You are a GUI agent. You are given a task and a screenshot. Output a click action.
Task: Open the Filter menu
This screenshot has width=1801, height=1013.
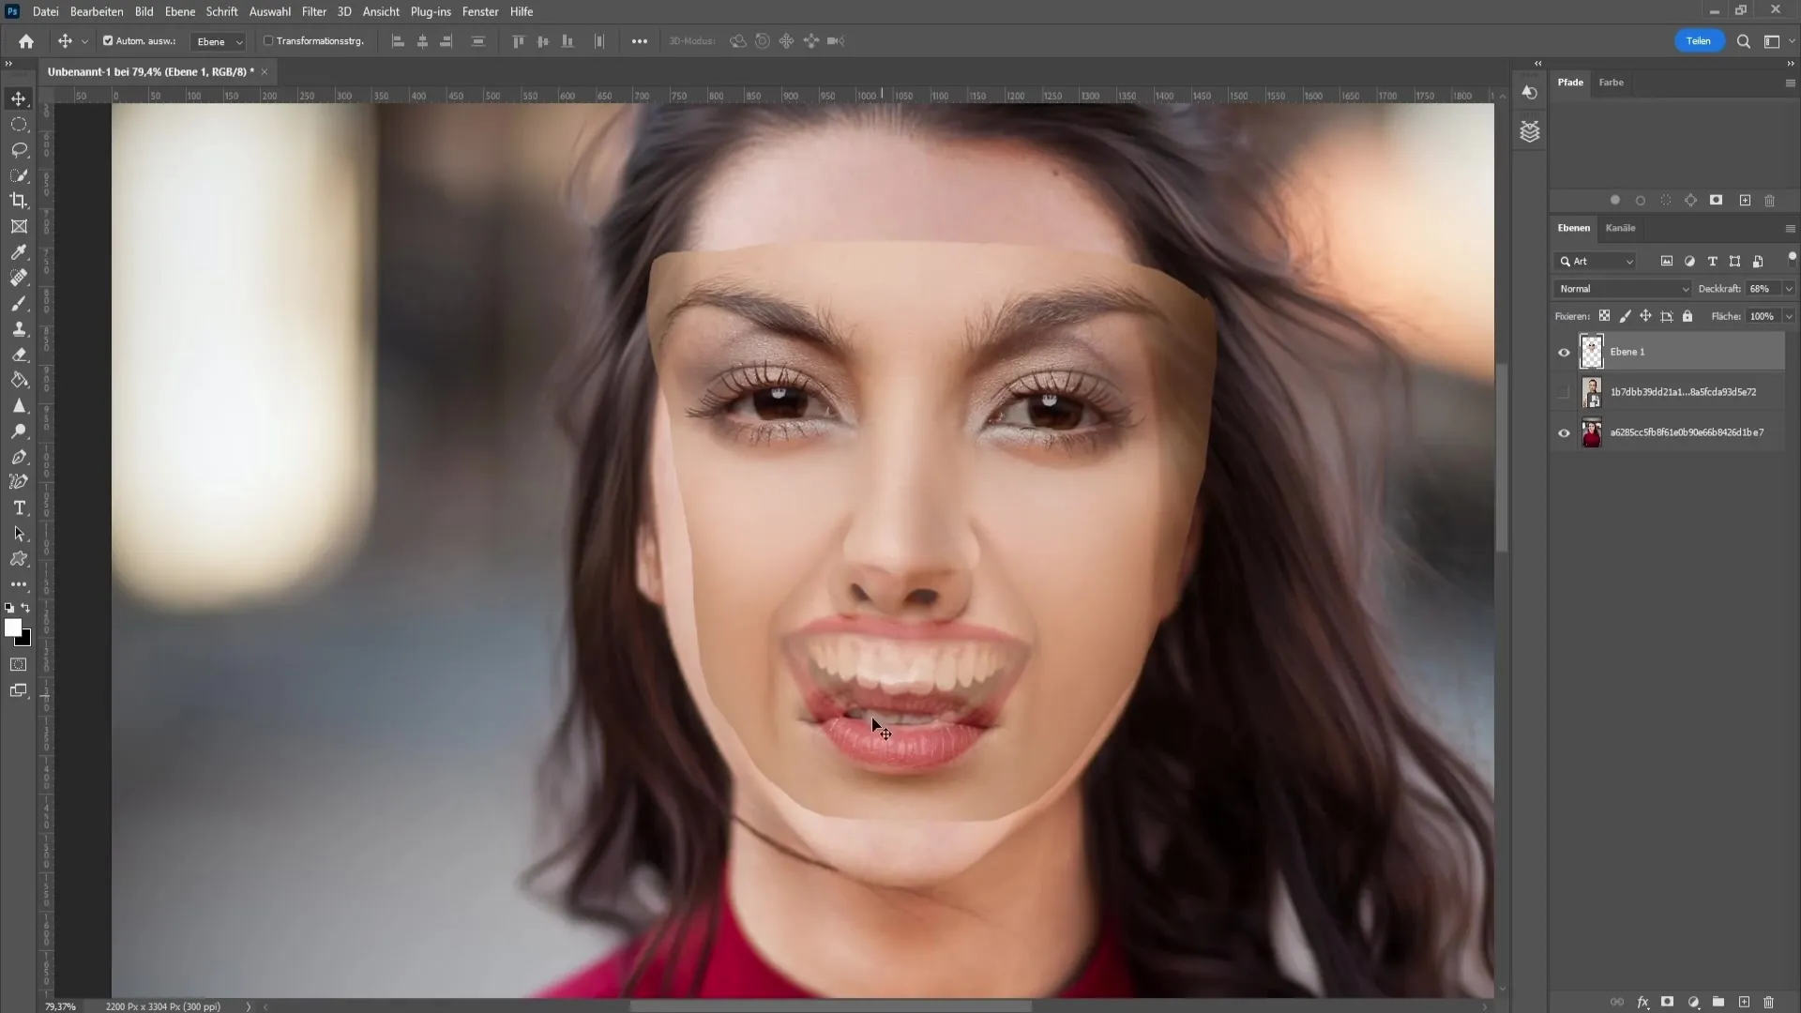[x=313, y=11]
